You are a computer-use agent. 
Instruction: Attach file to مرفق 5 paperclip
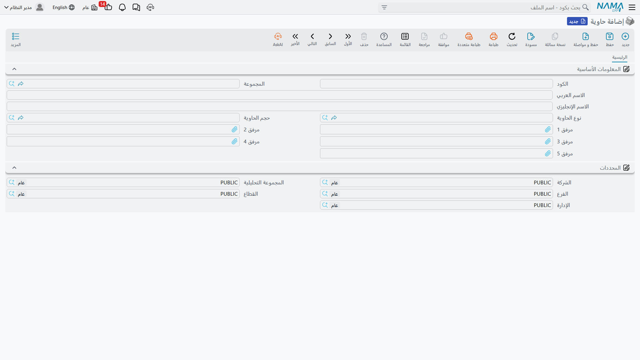(548, 153)
